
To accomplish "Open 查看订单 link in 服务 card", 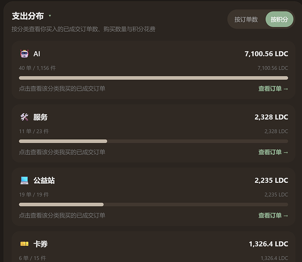I will tap(273, 152).
